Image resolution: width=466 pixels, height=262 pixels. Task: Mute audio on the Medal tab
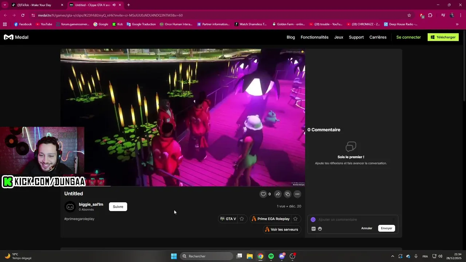pos(114,5)
